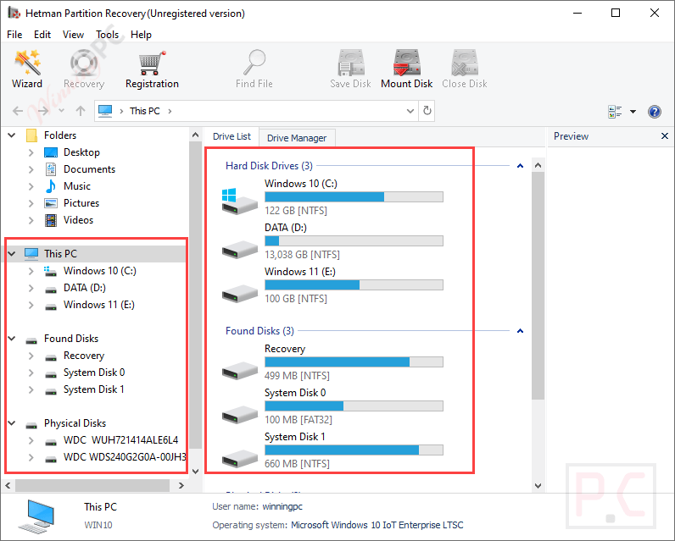Select Windows 11 (E:) in tree
675x541 pixels.
coord(99,305)
